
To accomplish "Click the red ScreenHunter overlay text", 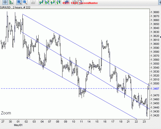I will point(88,3).
